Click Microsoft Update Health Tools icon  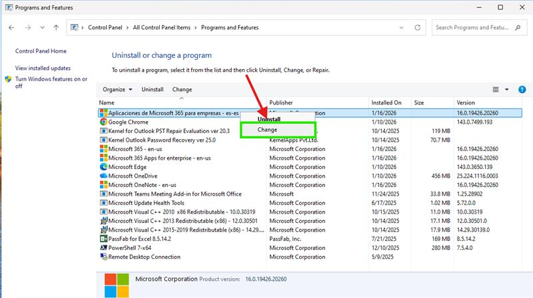pyautogui.click(x=104, y=203)
